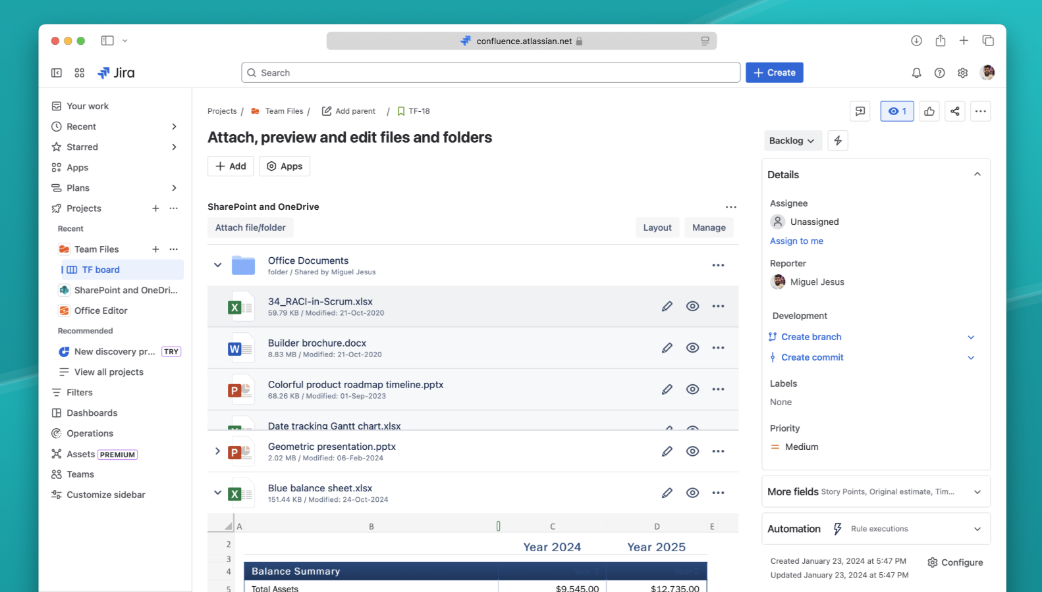Viewport: 1042px width, 592px height.
Task: Preview Builder brochure.docx with eye icon
Action: (x=692, y=348)
